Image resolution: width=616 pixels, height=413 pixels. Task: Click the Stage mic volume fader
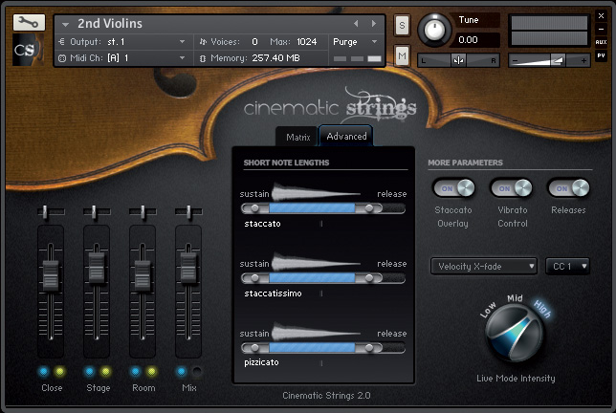[x=97, y=268]
